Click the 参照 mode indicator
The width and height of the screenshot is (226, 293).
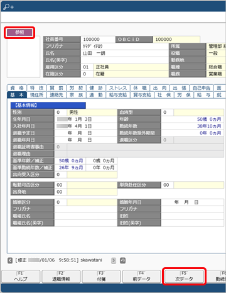19,33
